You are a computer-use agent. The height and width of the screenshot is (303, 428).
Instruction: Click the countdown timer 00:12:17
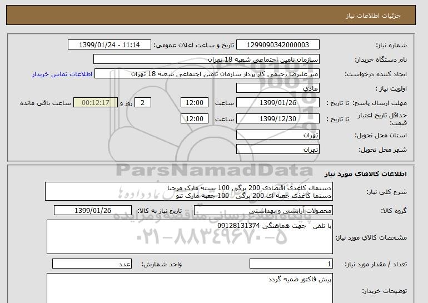[x=96, y=103]
